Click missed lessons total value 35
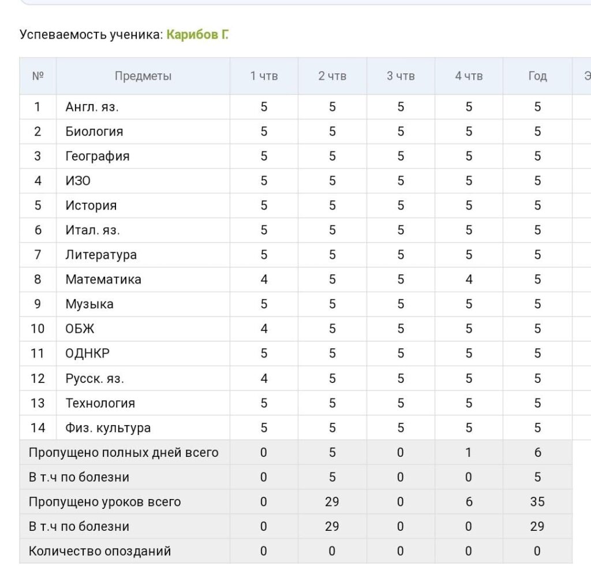The width and height of the screenshot is (591, 573). [537, 502]
